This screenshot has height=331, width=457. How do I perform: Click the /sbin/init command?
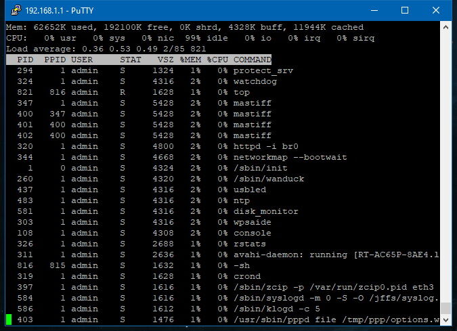point(261,168)
